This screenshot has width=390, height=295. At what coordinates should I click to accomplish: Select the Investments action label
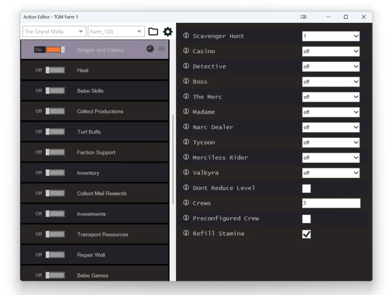(91, 214)
